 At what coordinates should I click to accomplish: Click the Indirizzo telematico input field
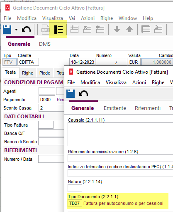click(120, 173)
